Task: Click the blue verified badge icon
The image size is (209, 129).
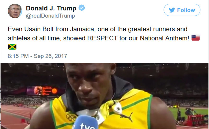Action: (x=82, y=8)
